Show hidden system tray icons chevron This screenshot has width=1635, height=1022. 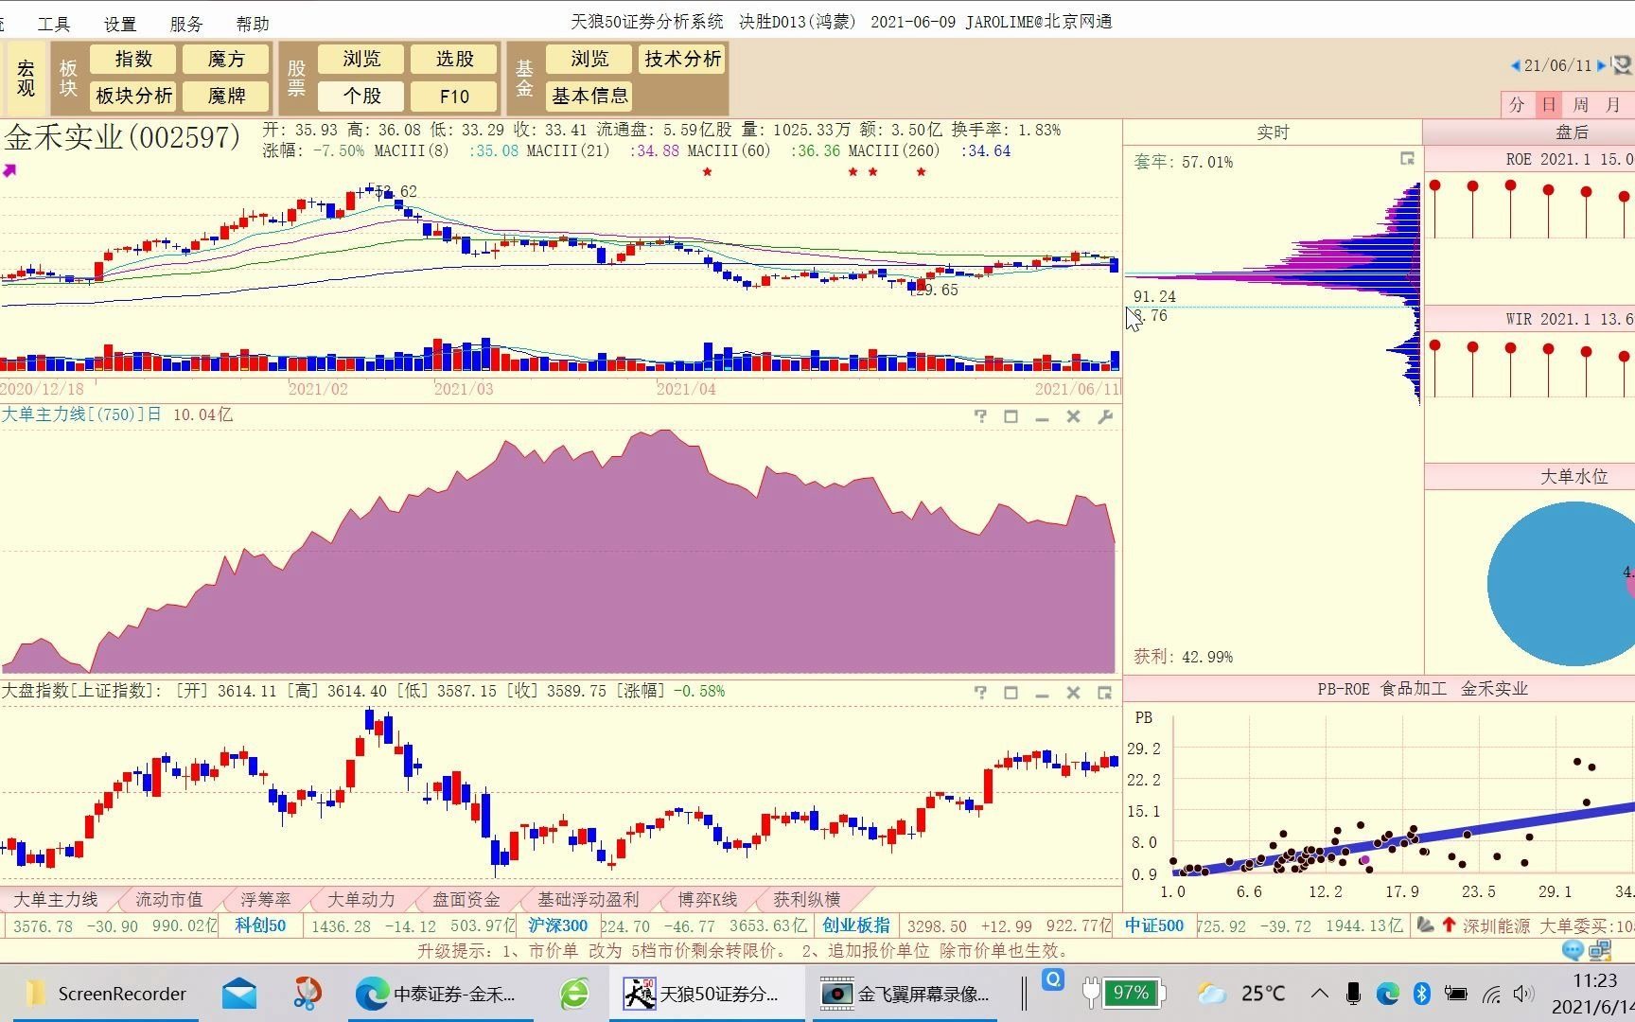coord(1319,993)
